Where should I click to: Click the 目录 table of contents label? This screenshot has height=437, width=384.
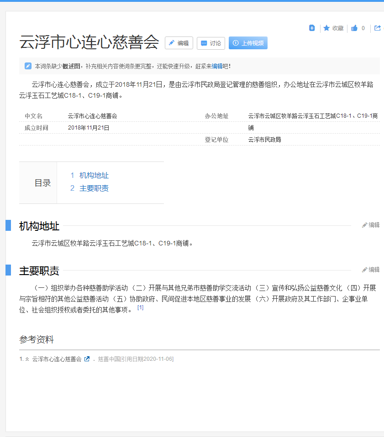point(42,183)
